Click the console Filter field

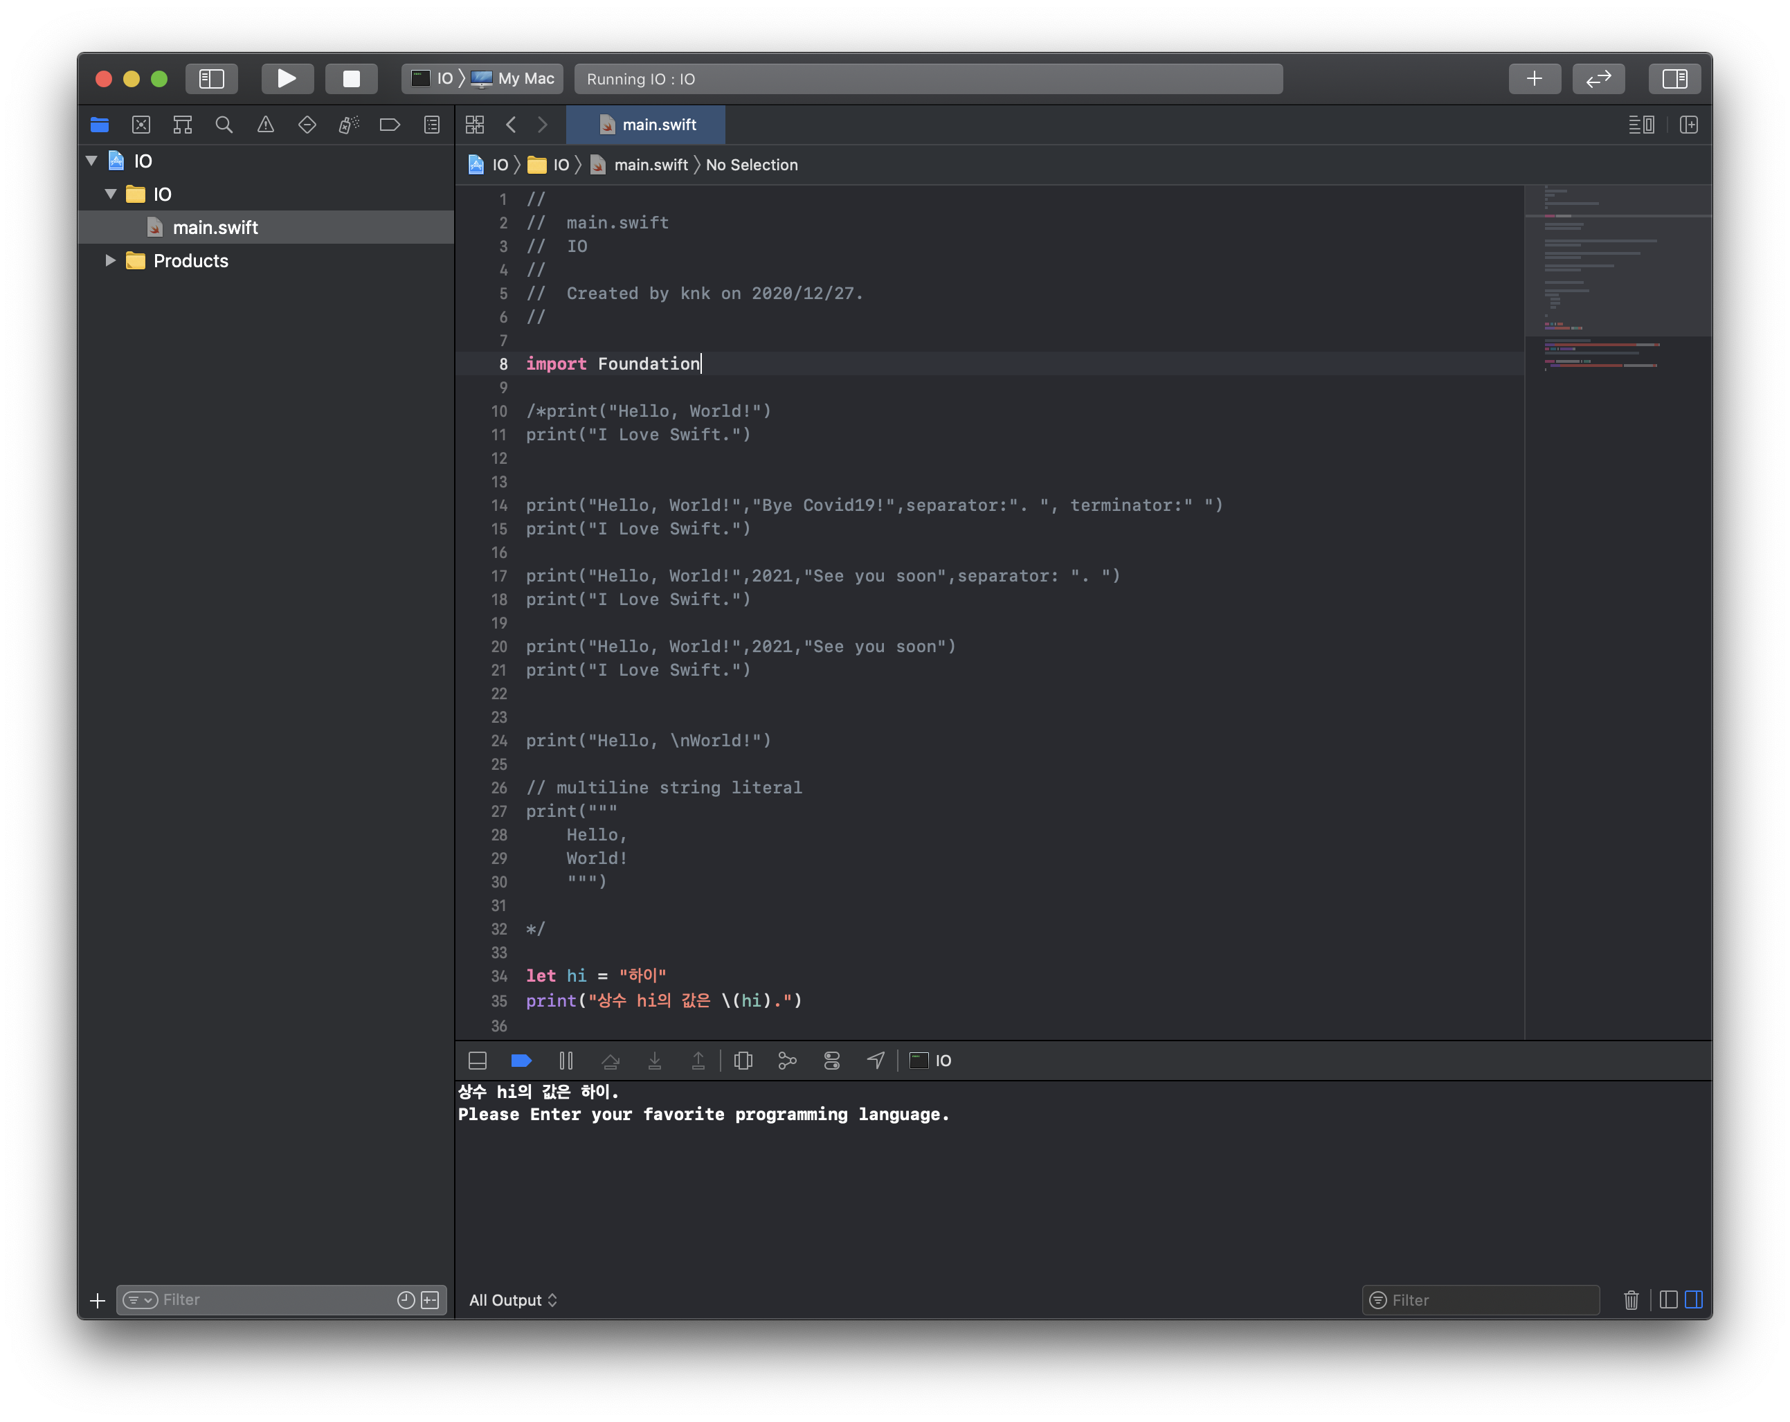tap(1481, 1300)
